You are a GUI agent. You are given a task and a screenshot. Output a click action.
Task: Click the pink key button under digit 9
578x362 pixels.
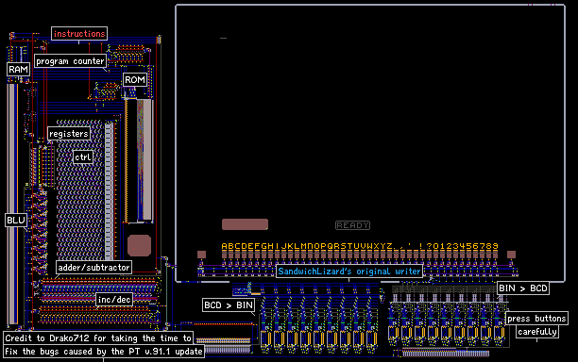pyautogui.click(x=495, y=255)
